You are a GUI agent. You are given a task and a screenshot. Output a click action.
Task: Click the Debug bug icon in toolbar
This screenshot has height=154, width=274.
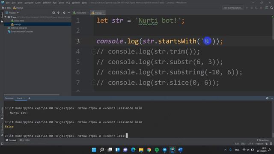click(252, 8)
